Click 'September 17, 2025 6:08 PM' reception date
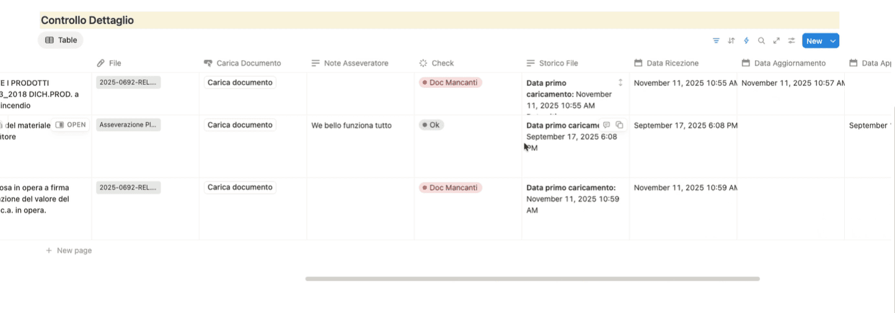Viewport: 895px width, 313px height. click(686, 126)
